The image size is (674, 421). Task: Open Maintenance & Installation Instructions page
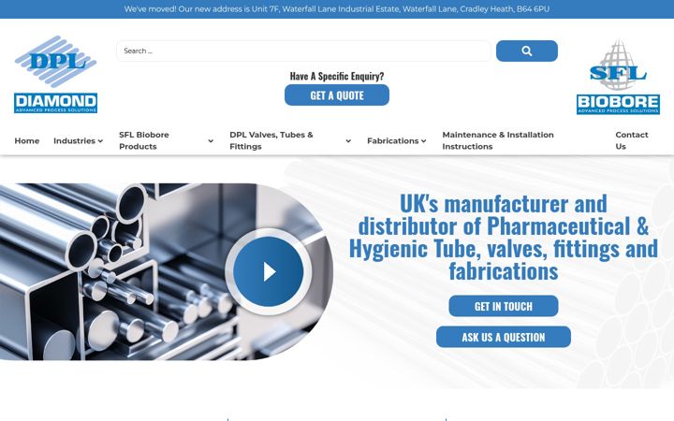(498, 140)
